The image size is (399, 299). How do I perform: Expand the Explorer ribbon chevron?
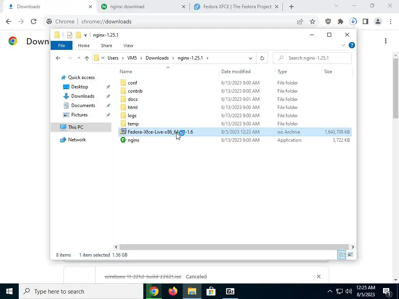pyautogui.click(x=343, y=45)
